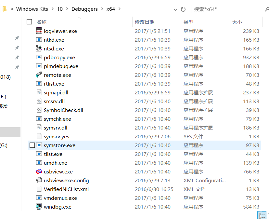The image size is (269, 219).
Task: Go to Debuggers breadcrumb folder
Action: pyautogui.click(x=84, y=9)
